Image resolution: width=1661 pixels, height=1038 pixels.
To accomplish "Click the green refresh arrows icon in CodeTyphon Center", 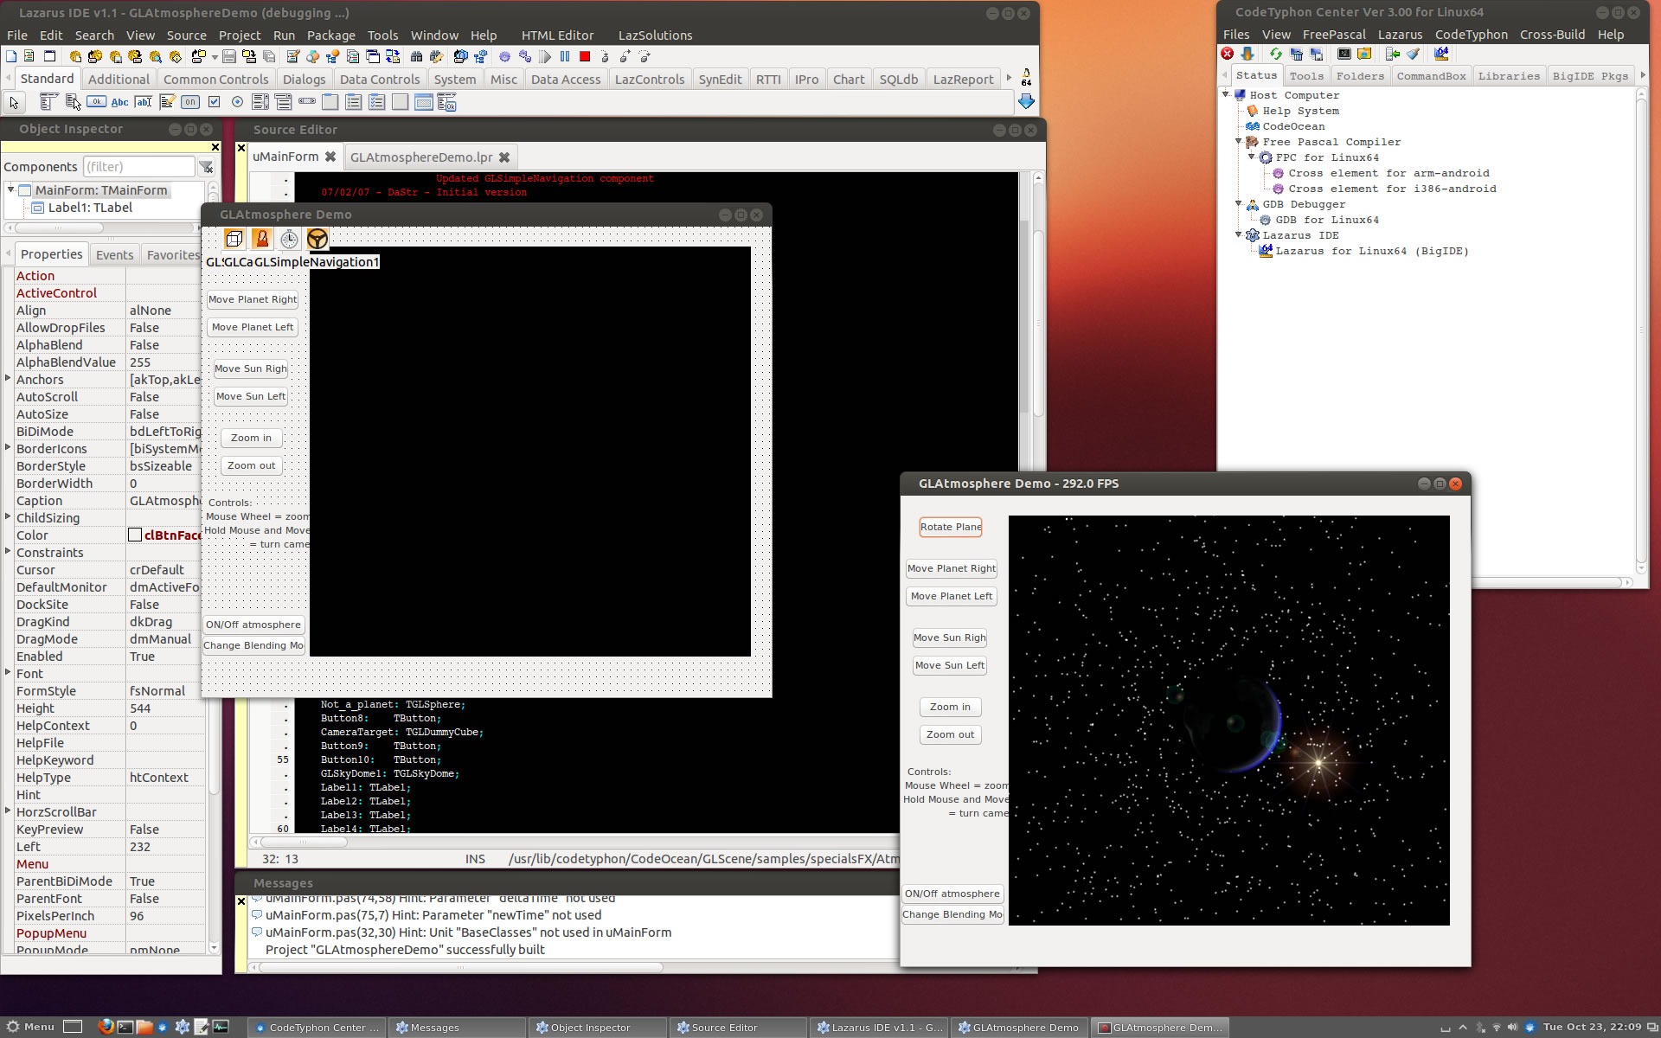I will click(x=1276, y=54).
